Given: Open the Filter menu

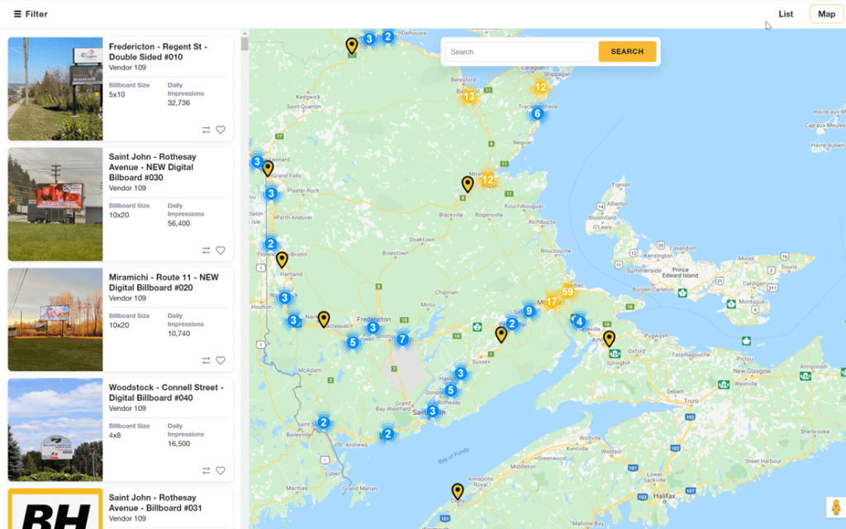Looking at the screenshot, I should point(31,14).
